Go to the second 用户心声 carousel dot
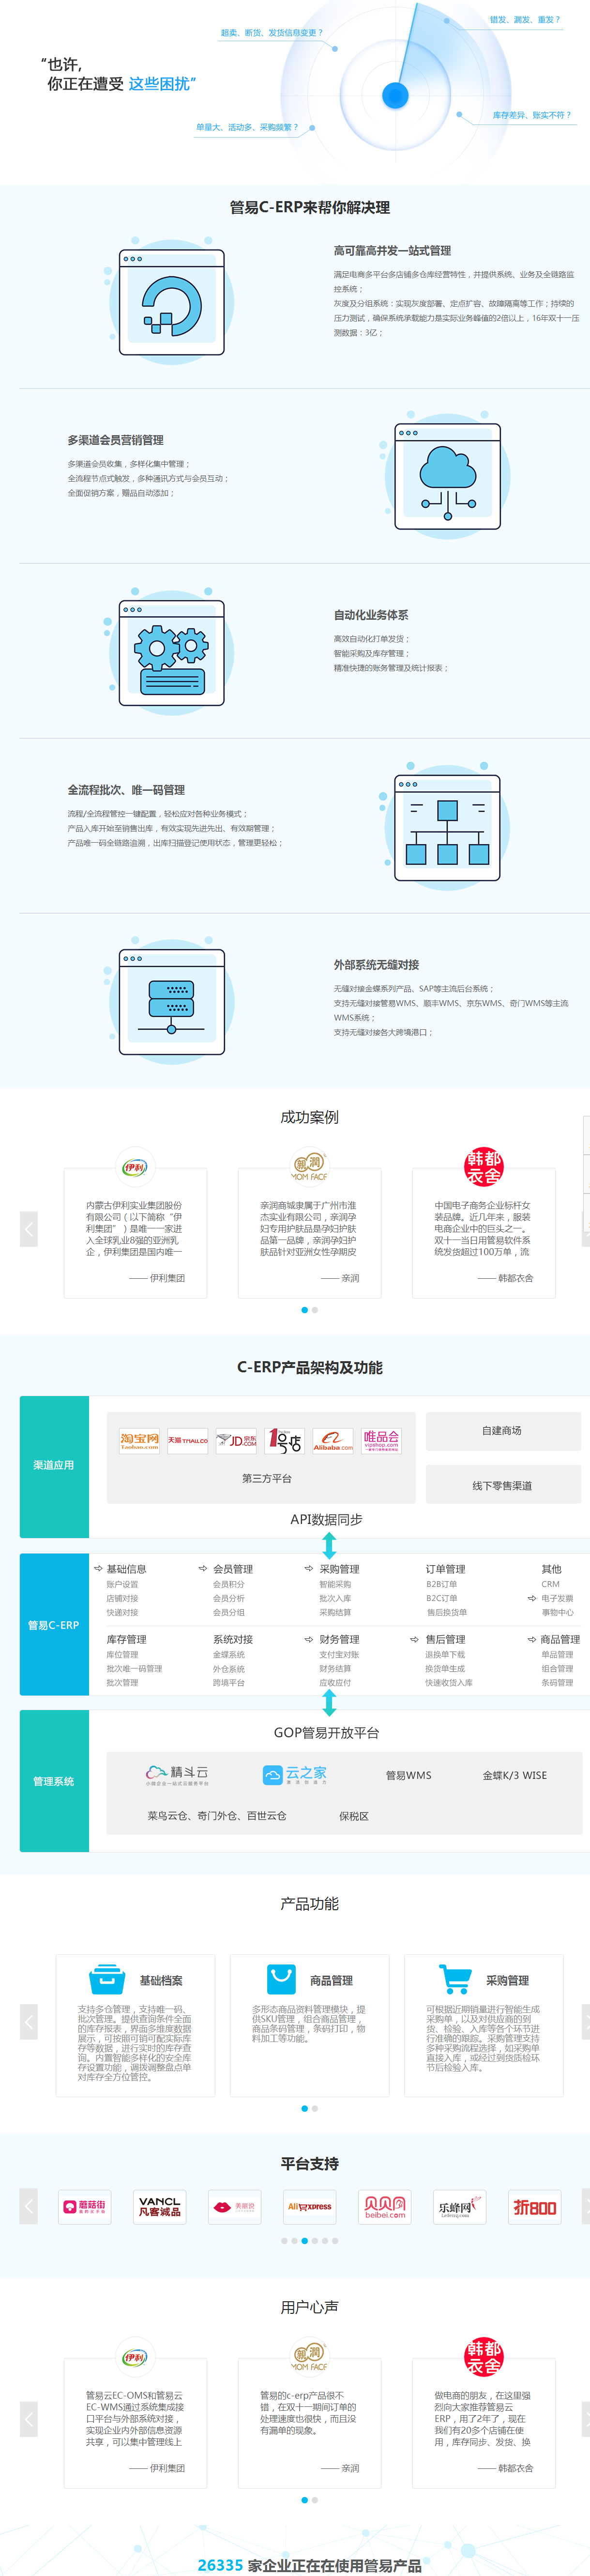Screen dimensions: 590x2576 click(x=315, y=2500)
